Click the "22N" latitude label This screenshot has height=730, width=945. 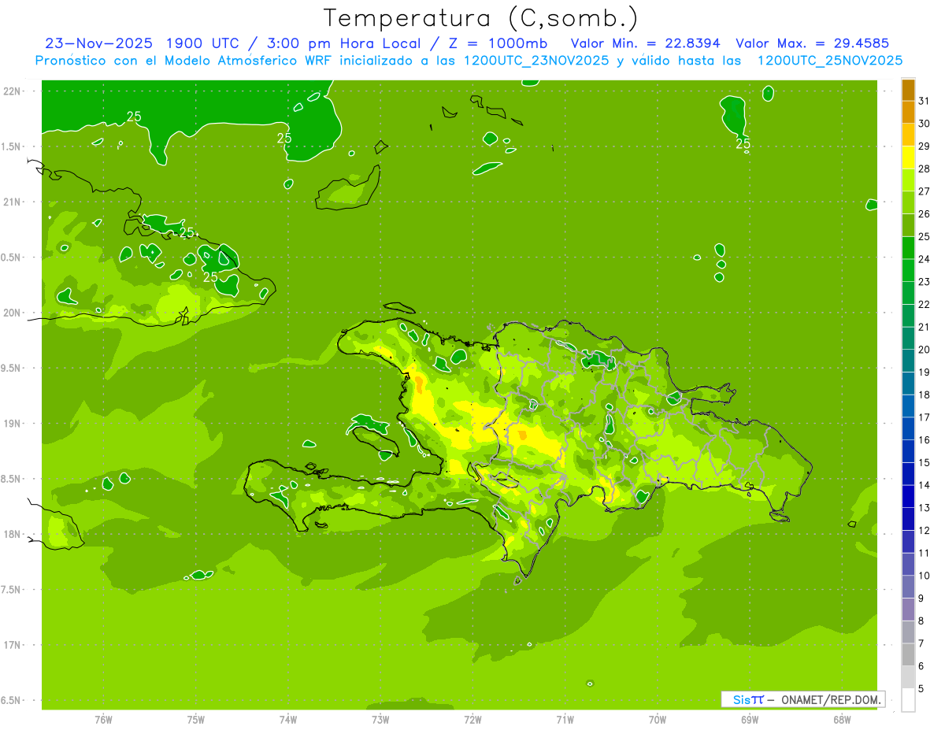tap(11, 91)
